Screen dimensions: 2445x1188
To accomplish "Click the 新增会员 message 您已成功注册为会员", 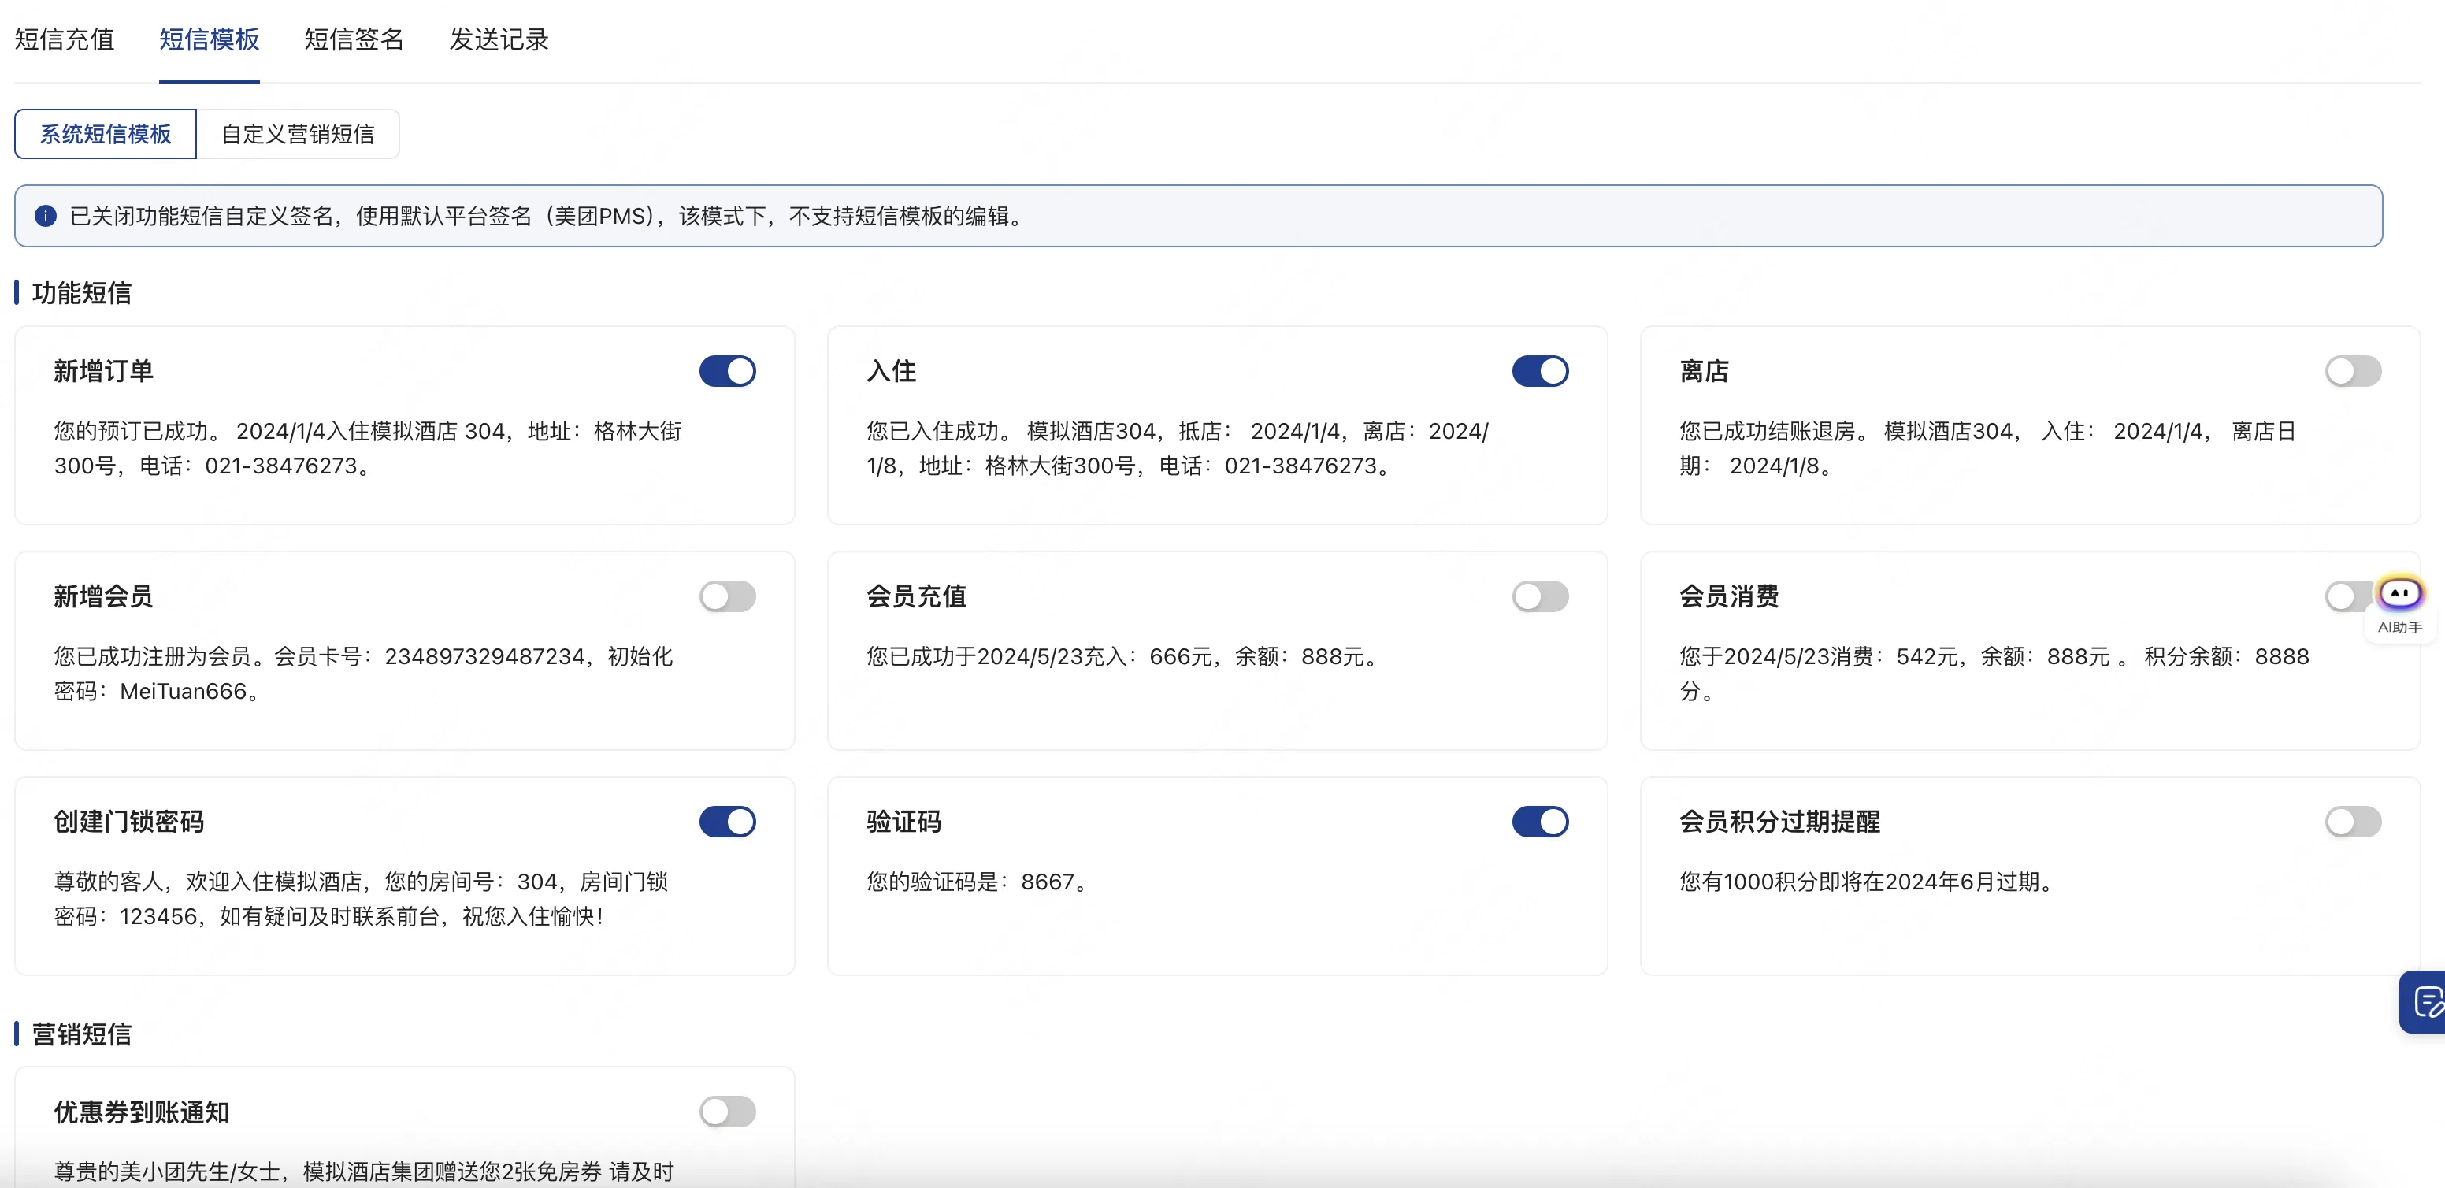I will [364, 674].
